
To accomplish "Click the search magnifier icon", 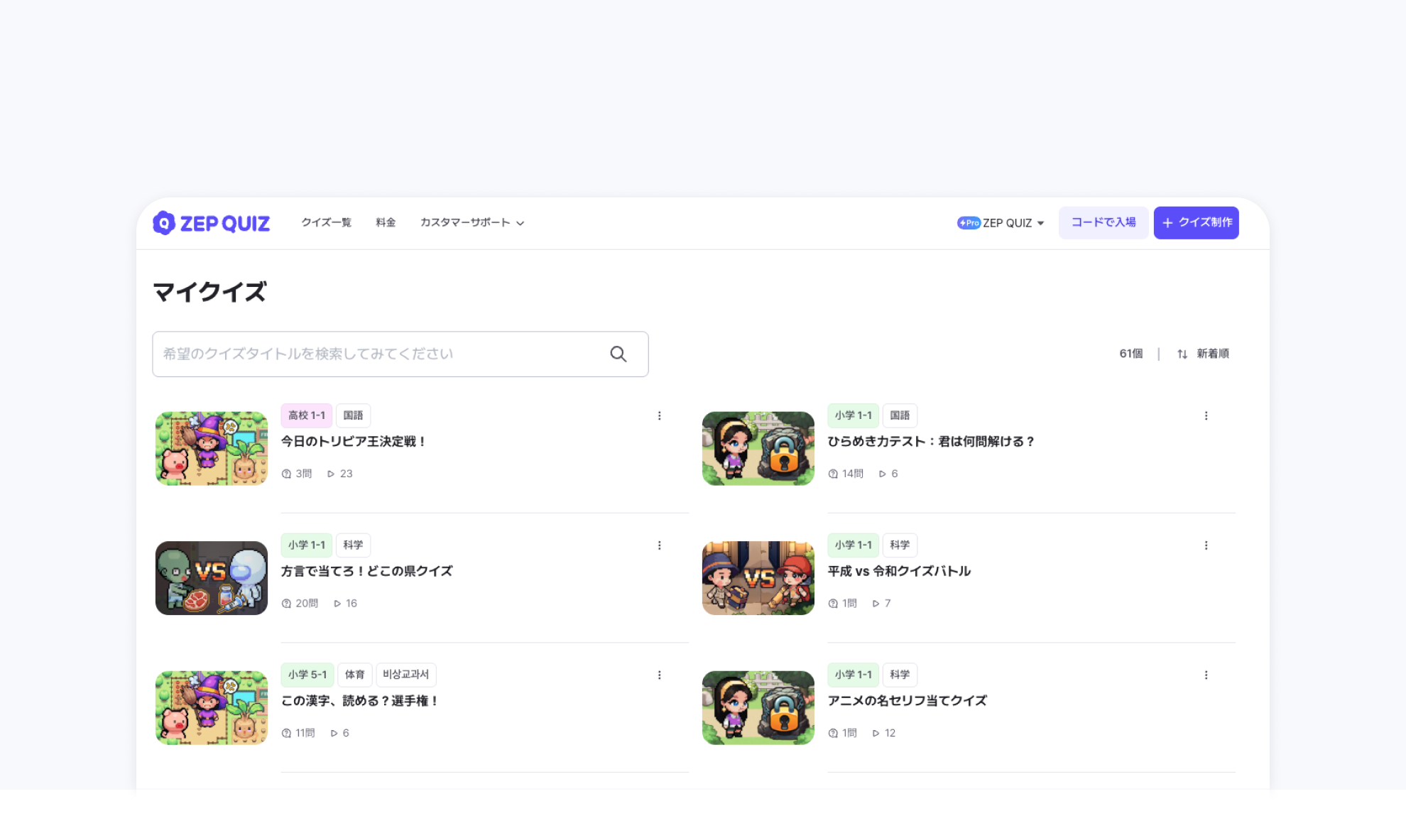I will 618,354.
